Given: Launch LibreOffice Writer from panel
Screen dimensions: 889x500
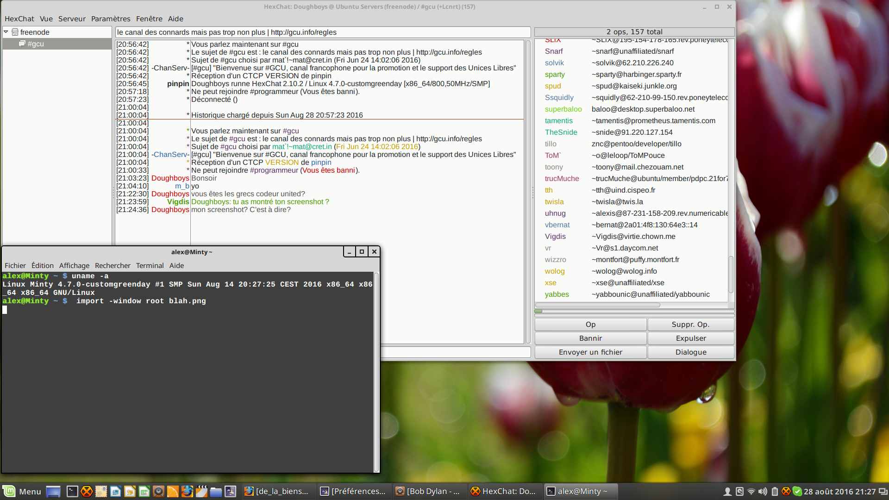Looking at the screenshot, I should pyautogui.click(x=115, y=491).
